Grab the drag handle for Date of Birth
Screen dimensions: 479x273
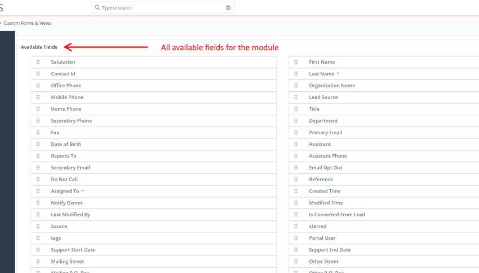coord(38,144)
